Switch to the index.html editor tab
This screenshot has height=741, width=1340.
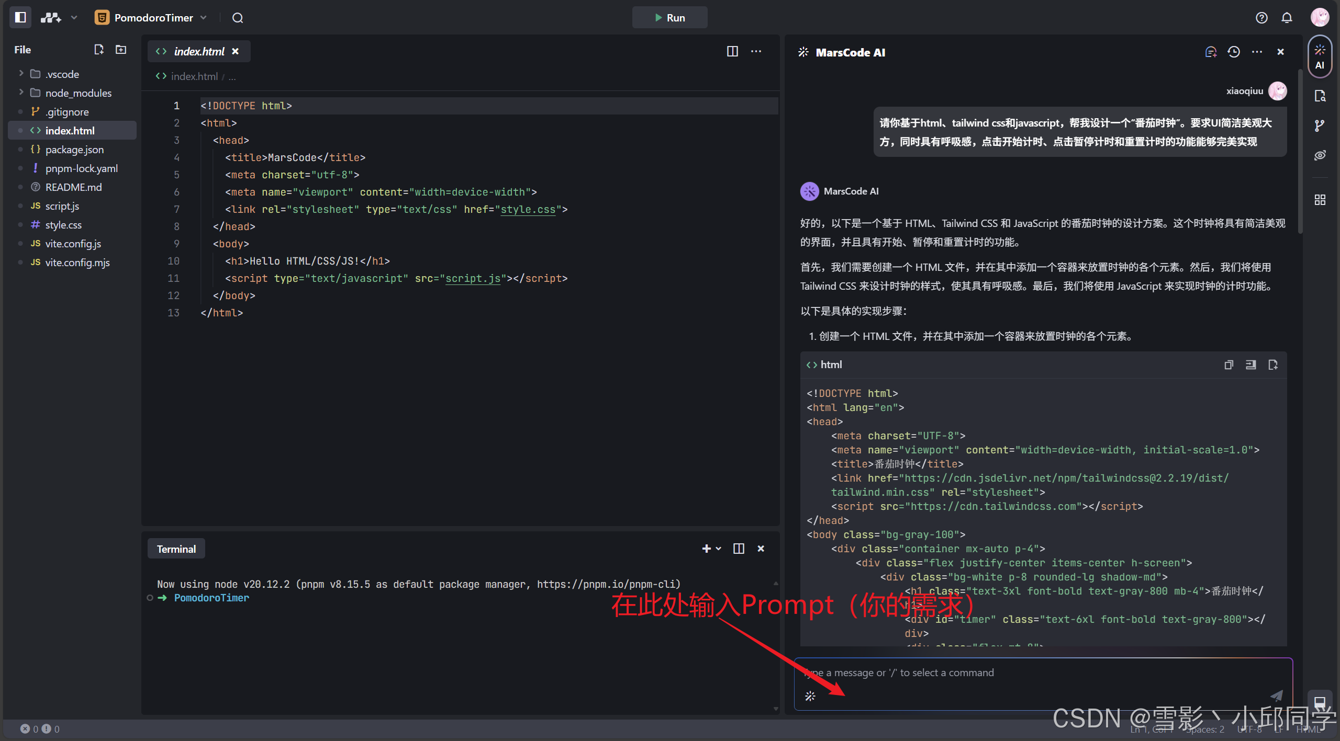tap(199, 51)
